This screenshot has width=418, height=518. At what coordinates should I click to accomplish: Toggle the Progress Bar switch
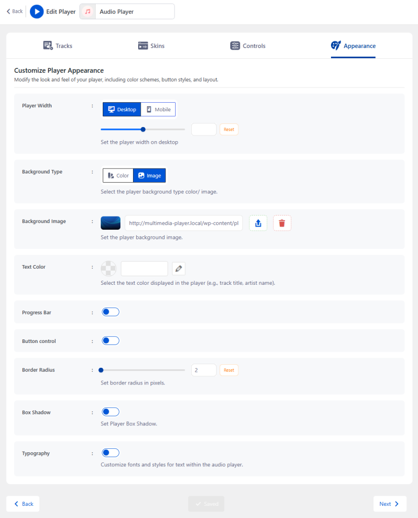[x=110, y=312]
